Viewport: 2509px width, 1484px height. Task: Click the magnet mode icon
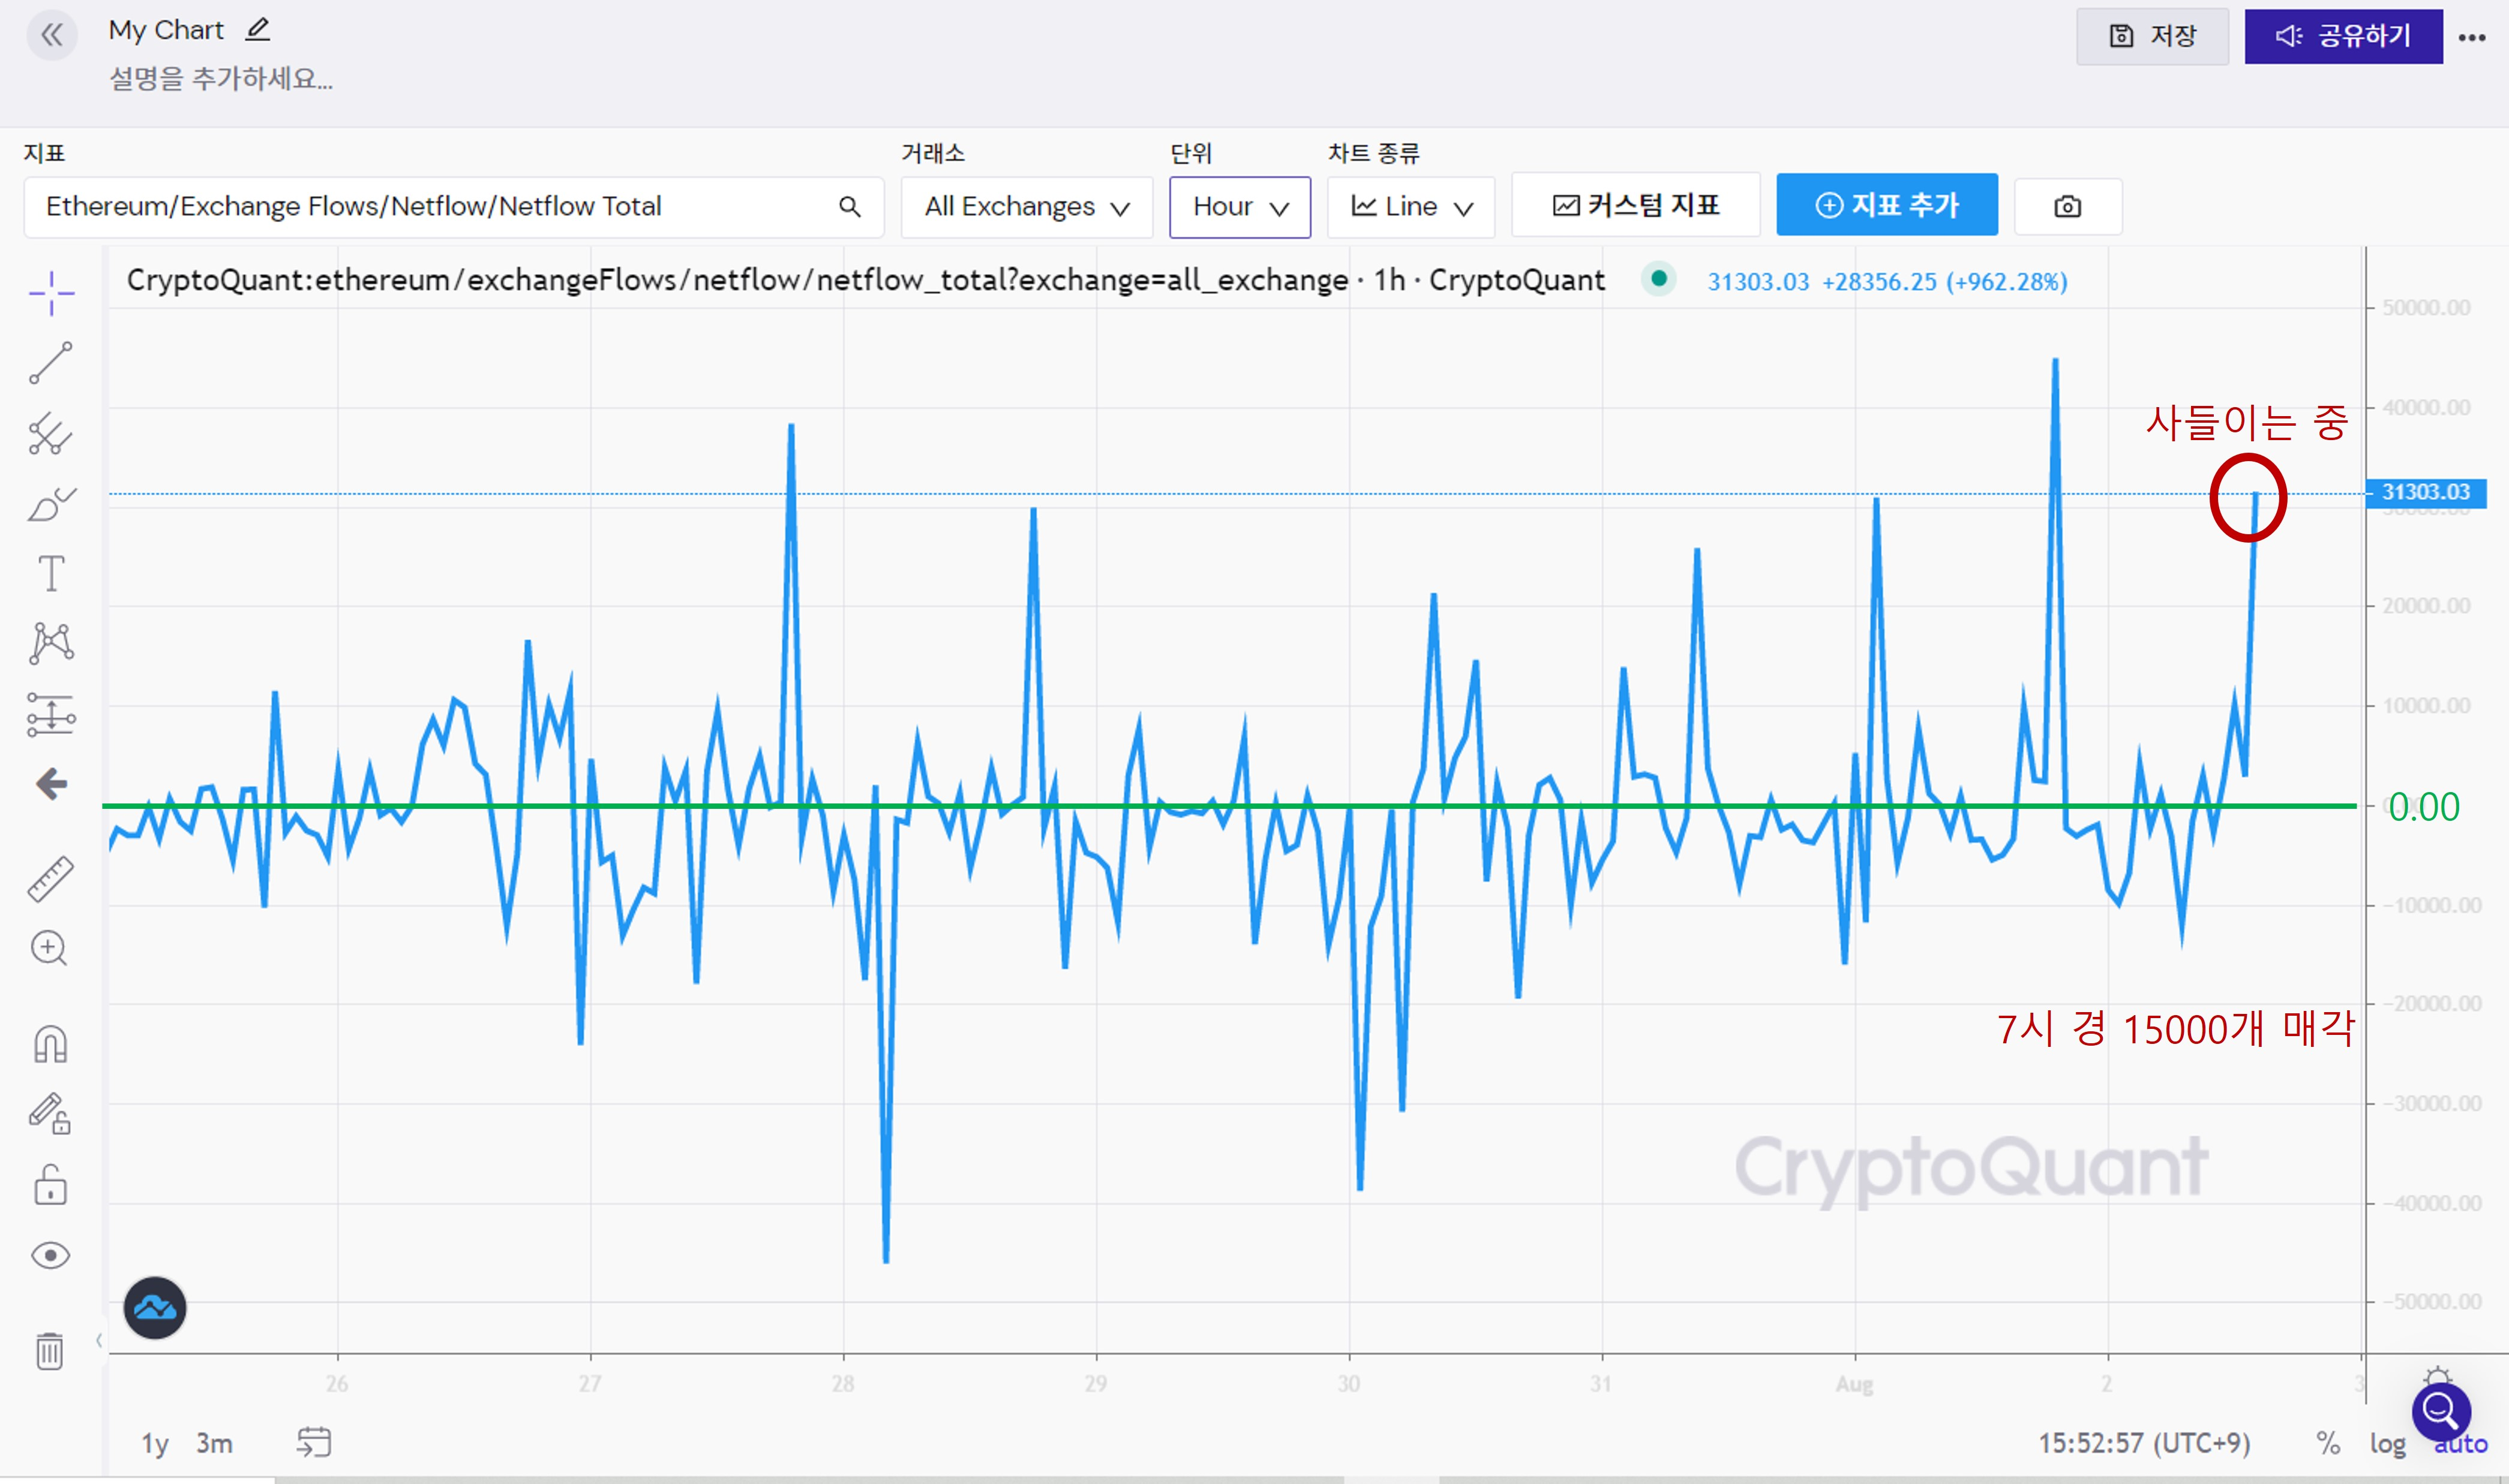[50, 1044]
